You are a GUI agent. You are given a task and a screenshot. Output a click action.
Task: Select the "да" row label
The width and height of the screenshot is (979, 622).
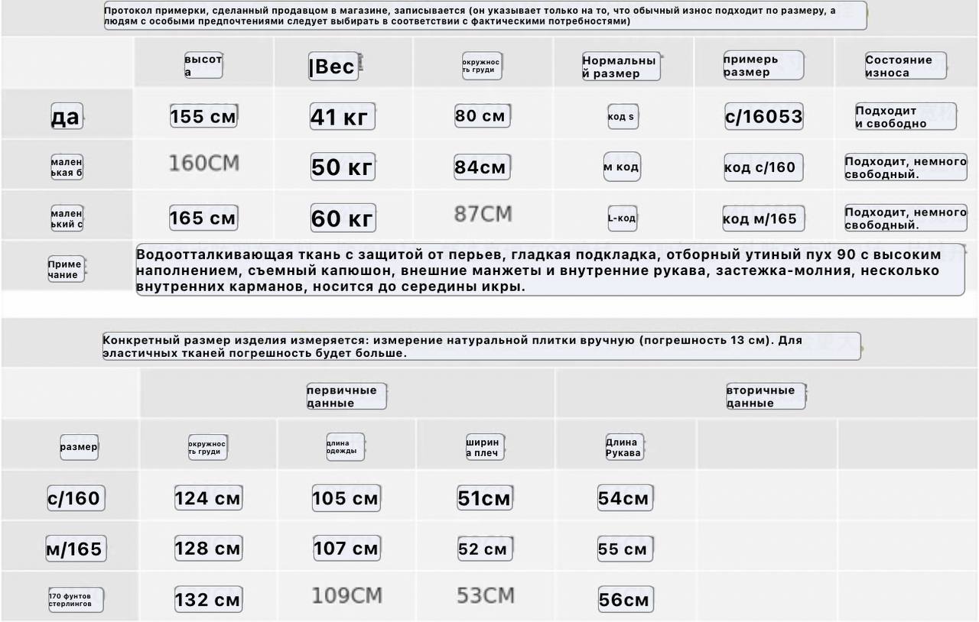coord(66,116)
